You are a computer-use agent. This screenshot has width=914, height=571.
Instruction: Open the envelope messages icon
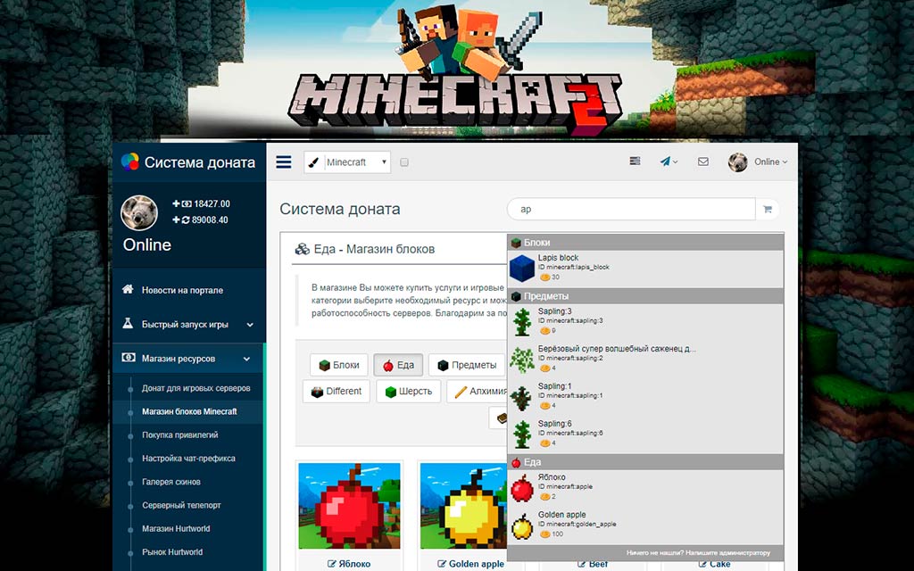coord(703,161)
